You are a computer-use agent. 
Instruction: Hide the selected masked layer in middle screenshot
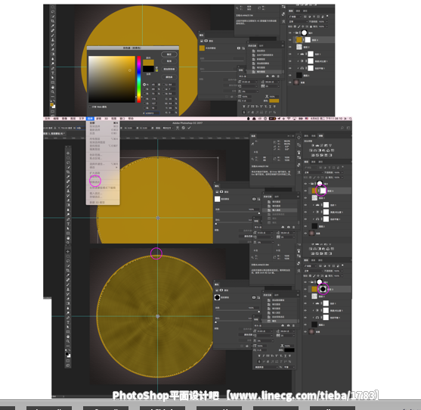tap(305, 191)
